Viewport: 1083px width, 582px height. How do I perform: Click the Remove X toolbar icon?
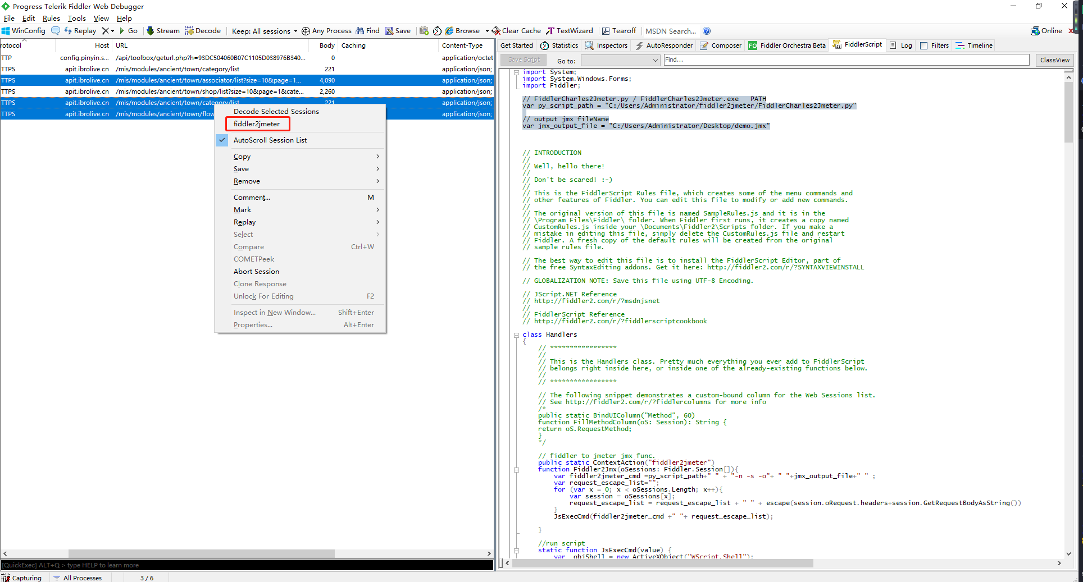pos(105,31)
